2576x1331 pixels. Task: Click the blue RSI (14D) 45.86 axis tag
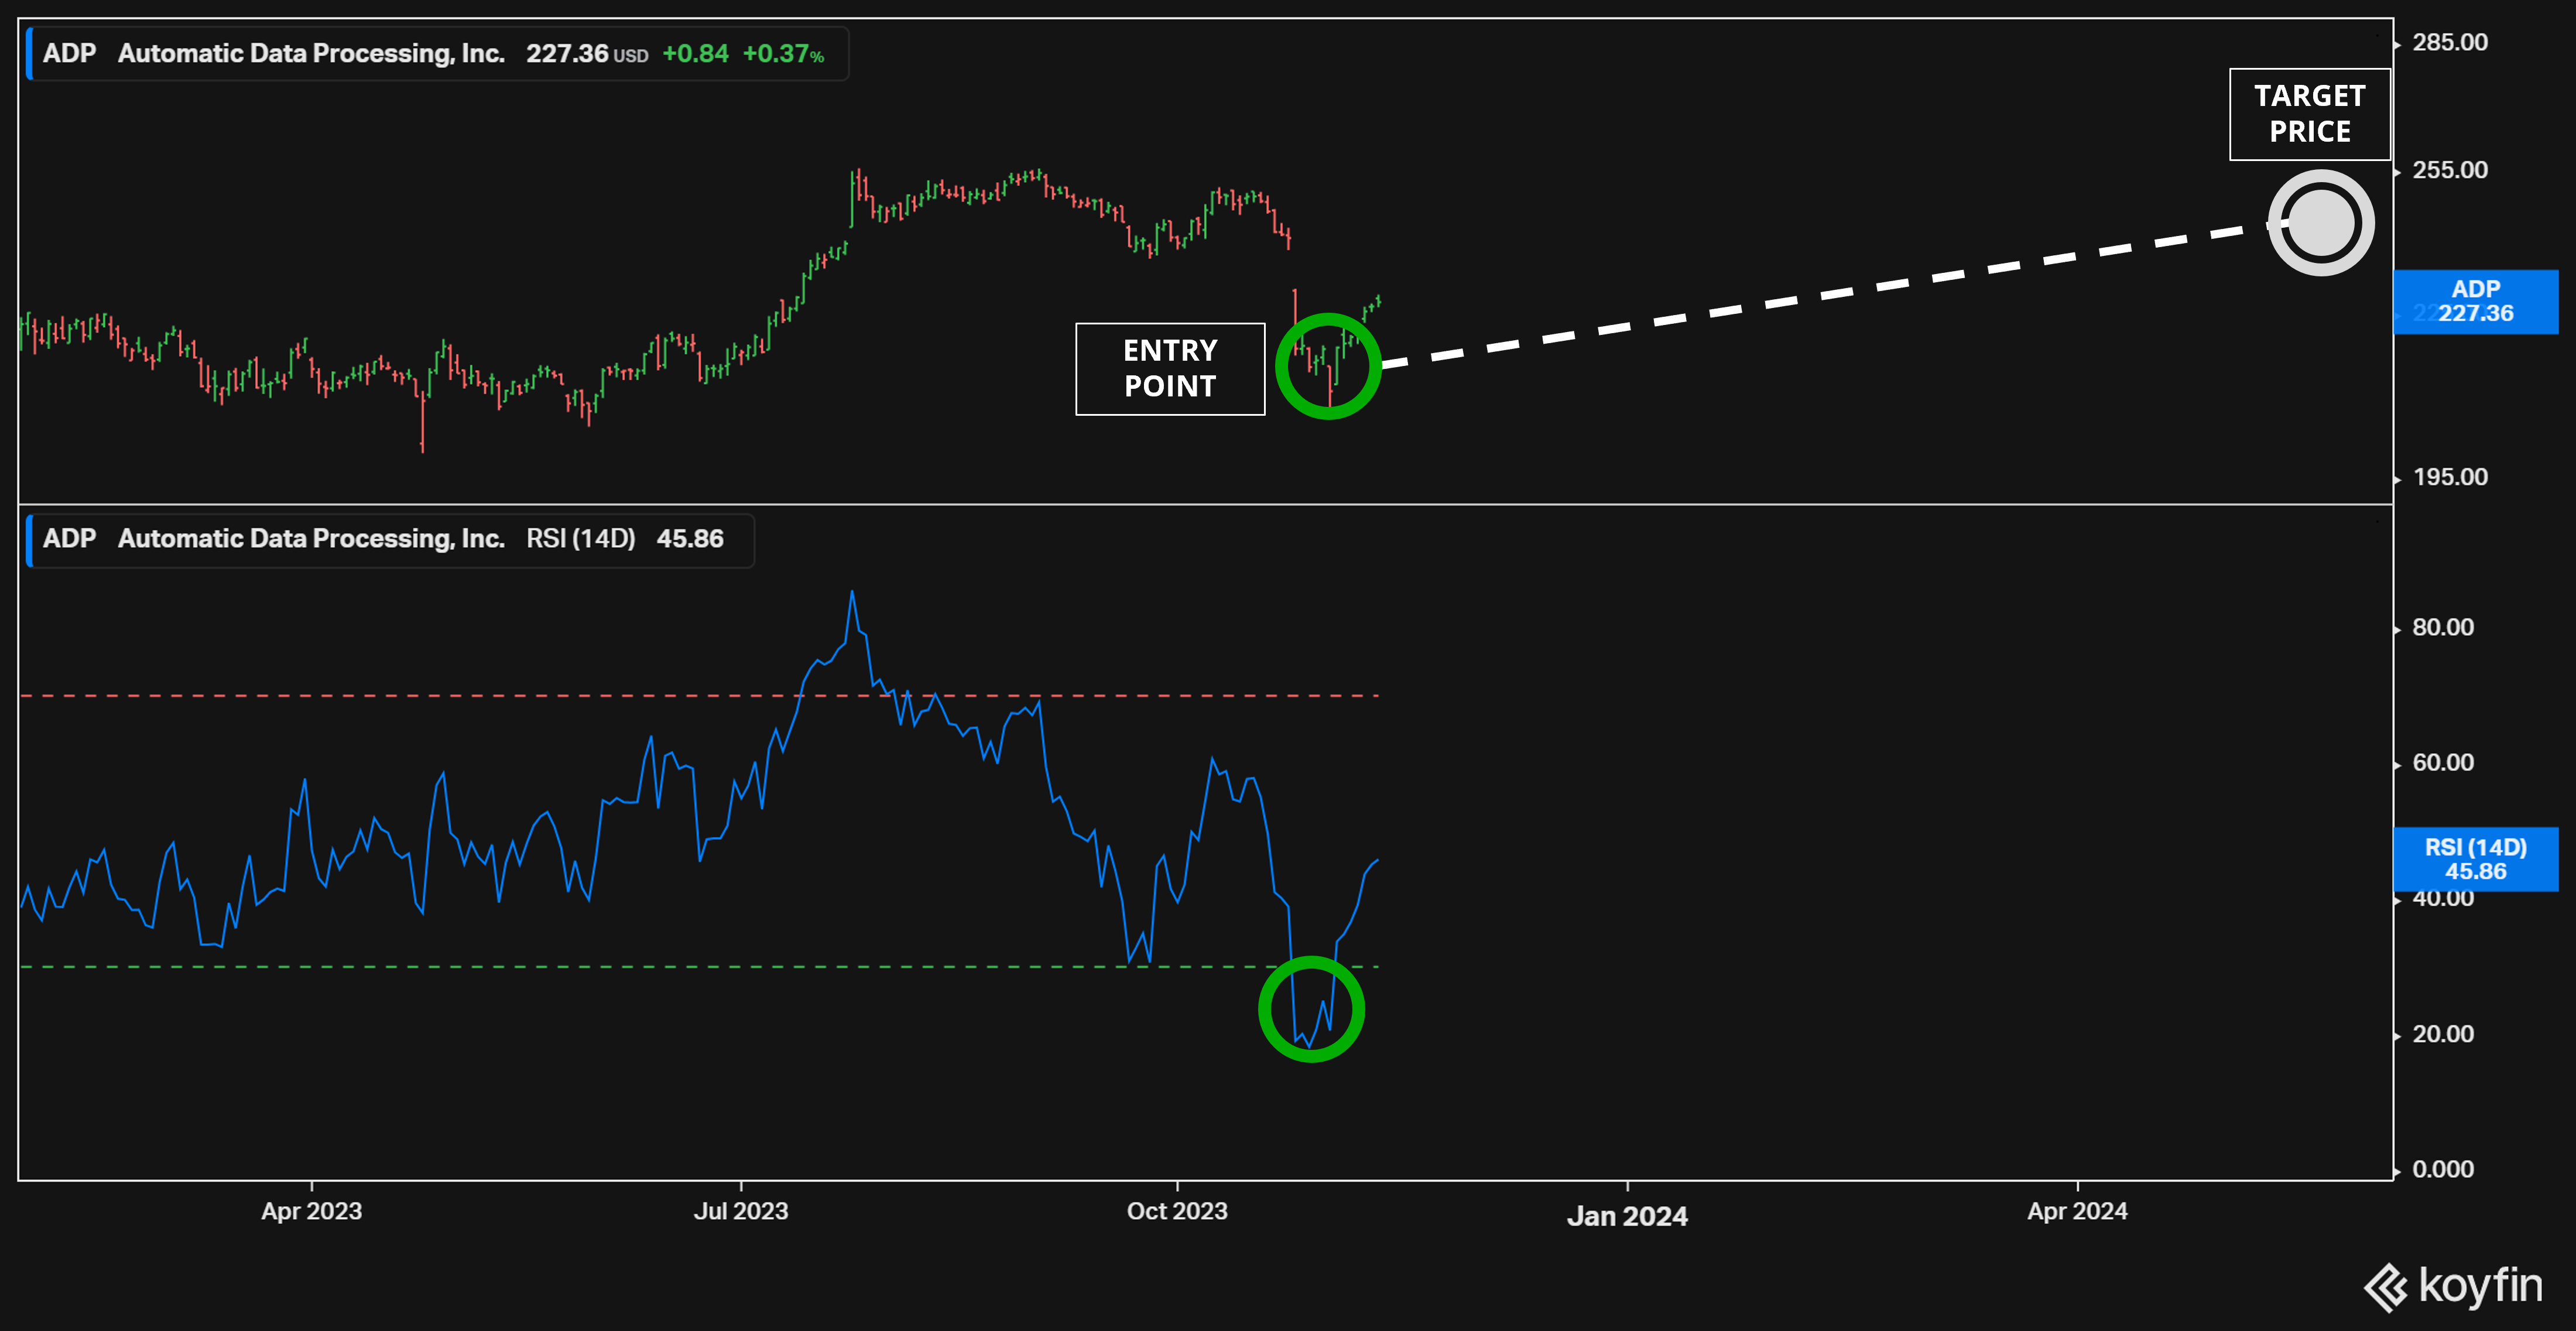(2475, 859)
